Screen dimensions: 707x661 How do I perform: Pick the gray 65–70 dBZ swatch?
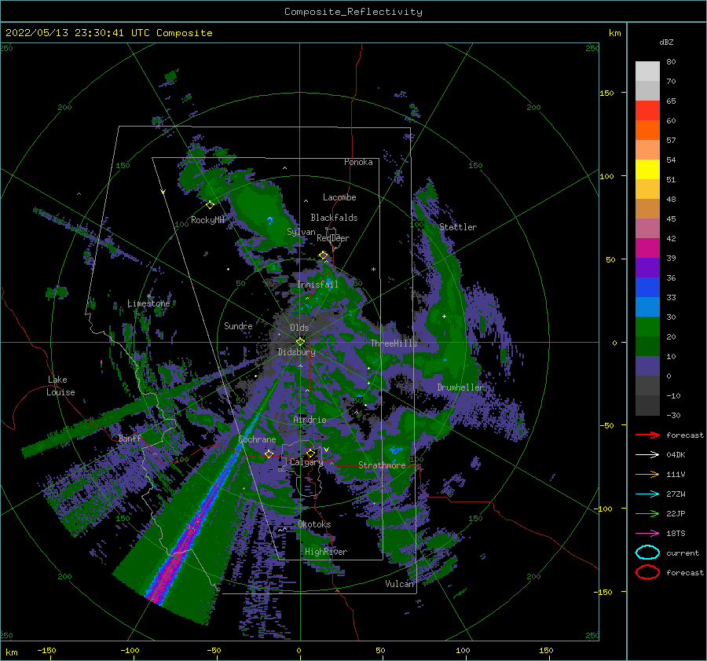[647, 90]
